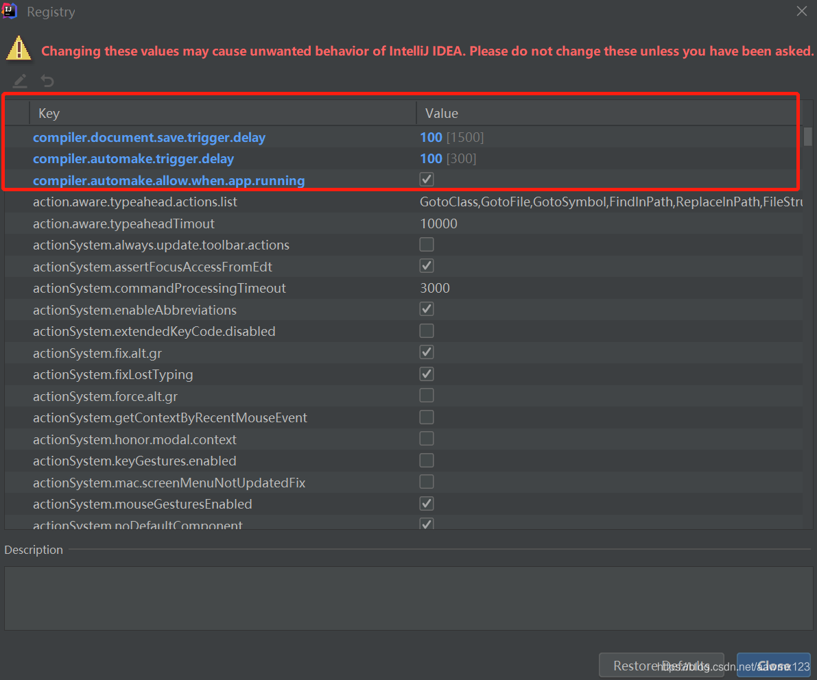Viewport: 817px width, 680px height.
Task: Click the value 10000
Action: (x=439, y=224)
